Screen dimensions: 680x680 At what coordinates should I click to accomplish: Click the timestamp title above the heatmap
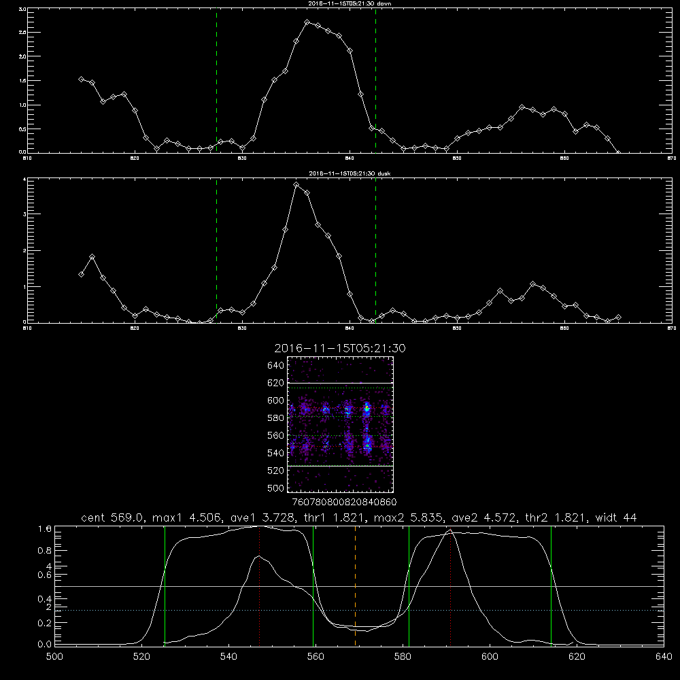pos(340,348)
